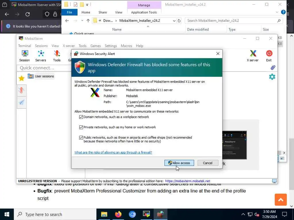Select the paper plane macros sidebar tab
Viewport: 294px width, 220px height.
click(22, 102)
